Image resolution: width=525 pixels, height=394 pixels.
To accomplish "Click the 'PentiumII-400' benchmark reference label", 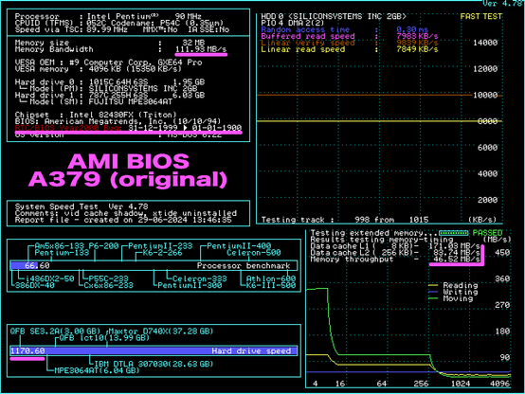I will point(239,246).
